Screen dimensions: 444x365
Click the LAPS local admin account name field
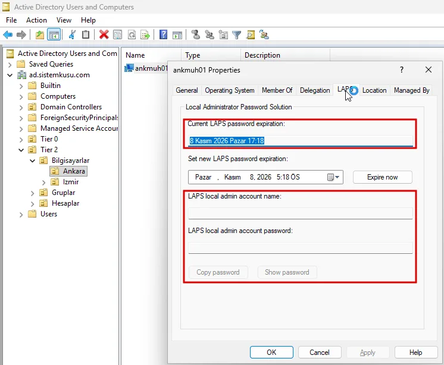(301, 213)
